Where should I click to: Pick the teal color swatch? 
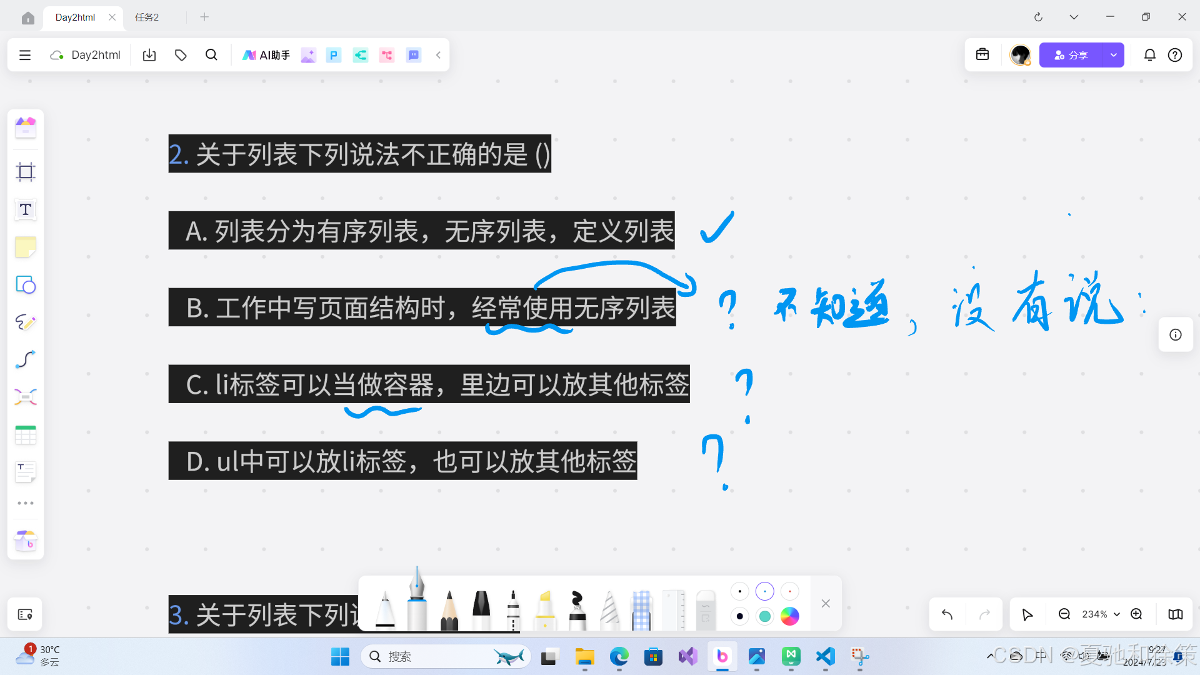765,616
